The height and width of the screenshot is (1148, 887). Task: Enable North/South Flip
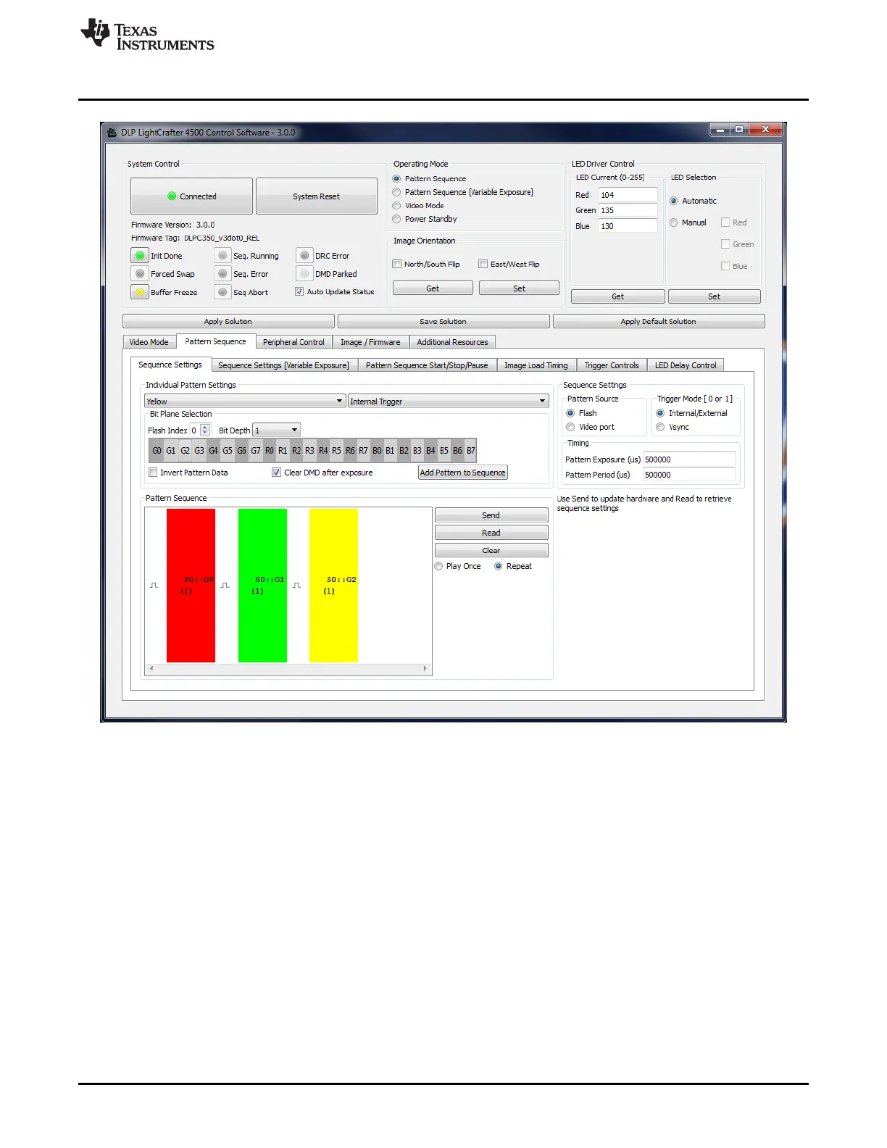point(397,264)
